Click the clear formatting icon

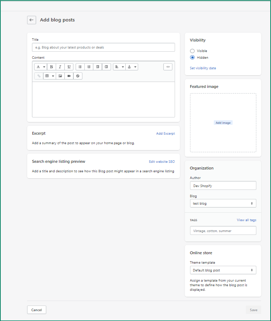tap(78, 76)
